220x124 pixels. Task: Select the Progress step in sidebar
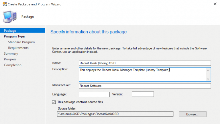coord(10,59)
